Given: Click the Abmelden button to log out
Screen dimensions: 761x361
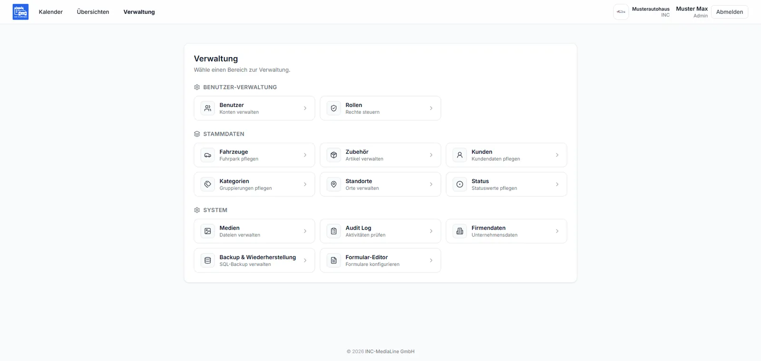Looking at the screenshot, I should [x=730, y=12].
